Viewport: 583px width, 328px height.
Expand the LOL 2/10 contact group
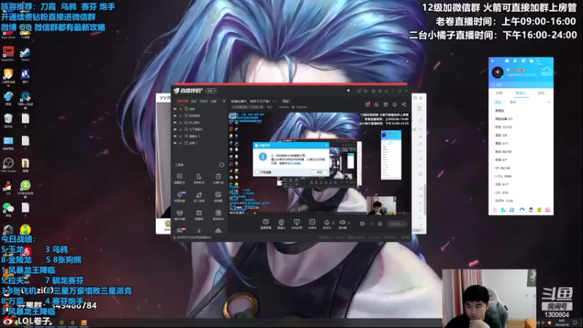click(x=520, y=192)
